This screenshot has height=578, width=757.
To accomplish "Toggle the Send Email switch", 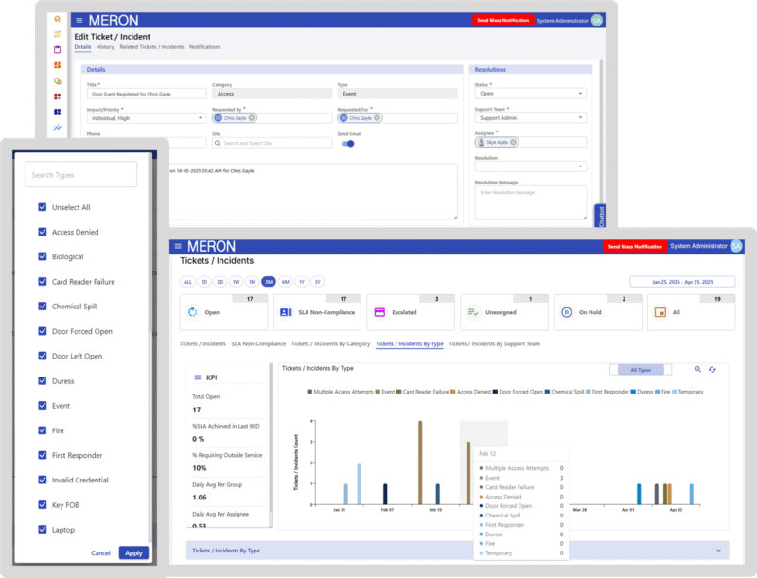I will pos(348,143).
